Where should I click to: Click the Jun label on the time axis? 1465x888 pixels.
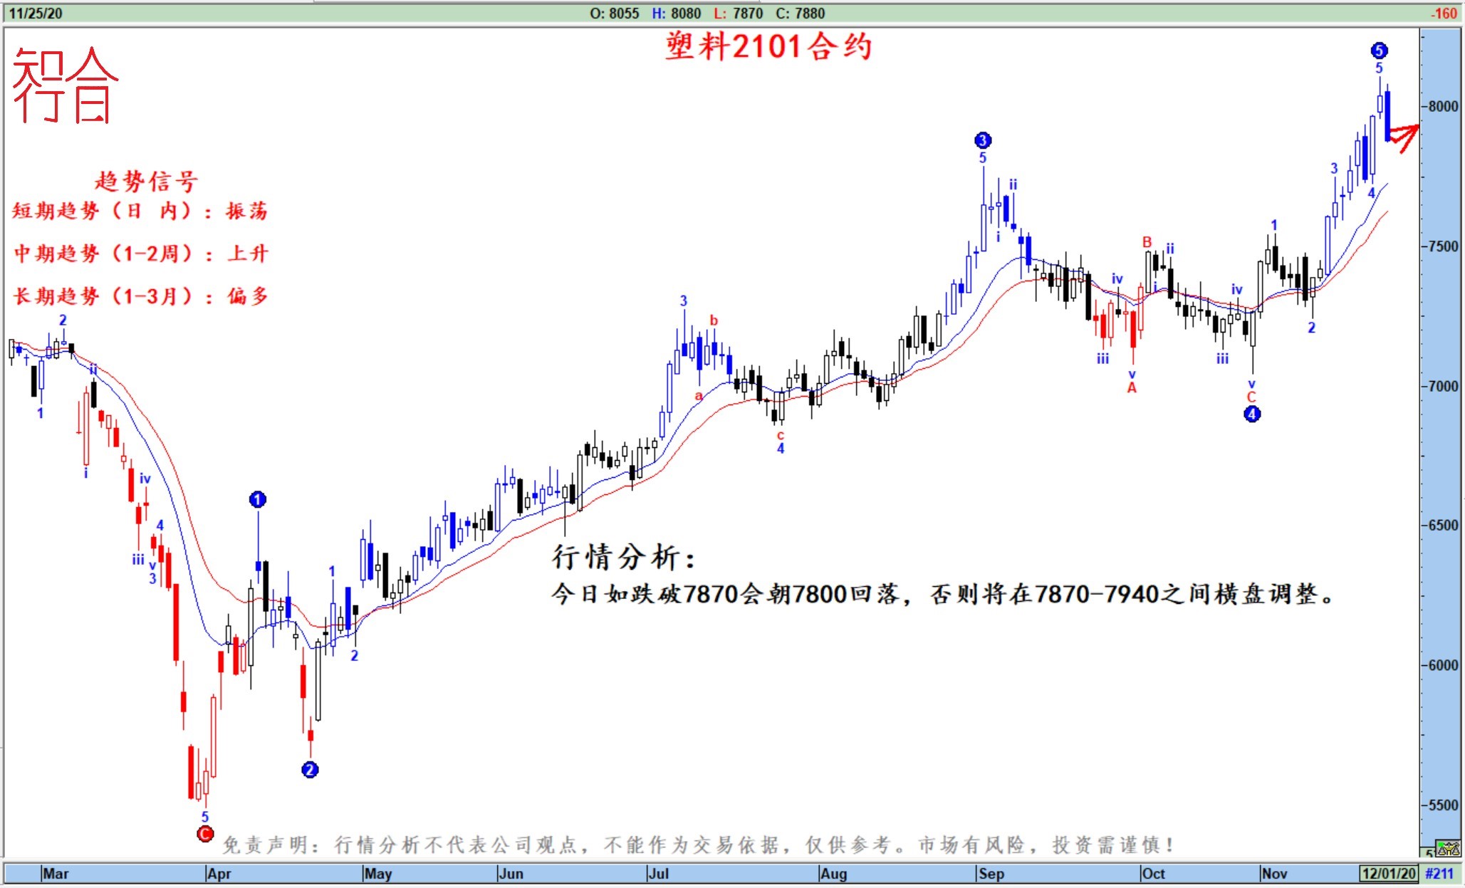click(511, 874)
